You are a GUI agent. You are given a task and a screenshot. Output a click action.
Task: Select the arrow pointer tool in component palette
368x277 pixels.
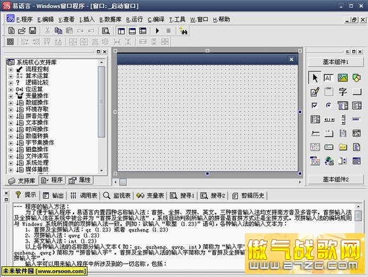click(315, 78)
